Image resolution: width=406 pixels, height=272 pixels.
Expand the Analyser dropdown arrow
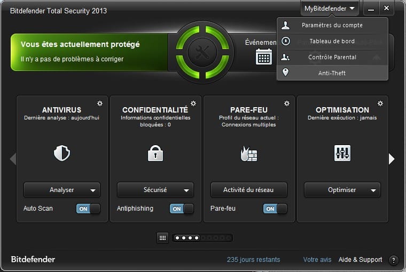click(x=93, y=190)
